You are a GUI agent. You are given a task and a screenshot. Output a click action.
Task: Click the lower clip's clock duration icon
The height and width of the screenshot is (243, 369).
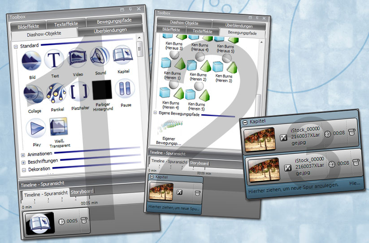tap(332, 164)
